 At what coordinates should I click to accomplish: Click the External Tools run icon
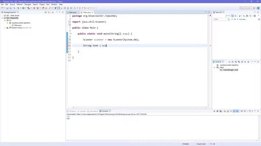[x=29, y=8]
